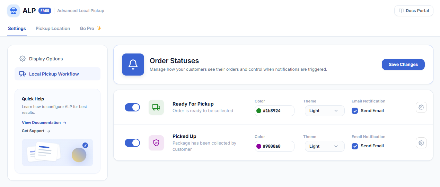Viewport: 440px width, 187px height.
Task: Click the 'Advanced Local Pickup' subtitle
Action: click(x=81, y=11)
